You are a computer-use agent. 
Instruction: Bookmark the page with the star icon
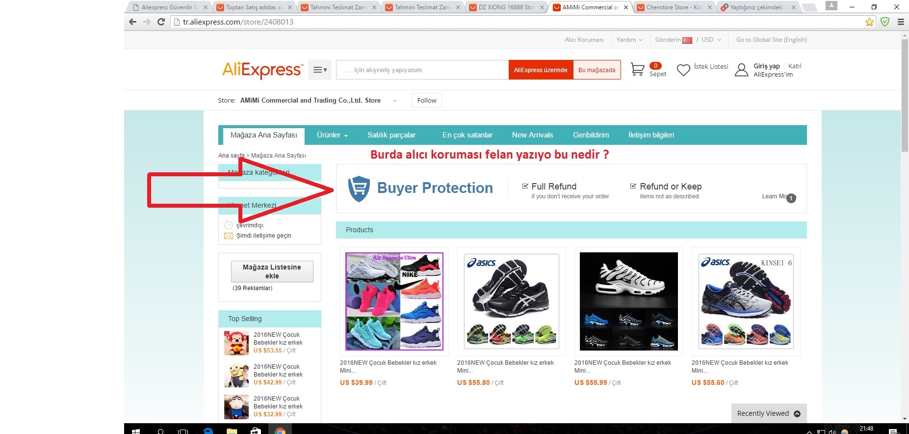(x=869, y=22)
